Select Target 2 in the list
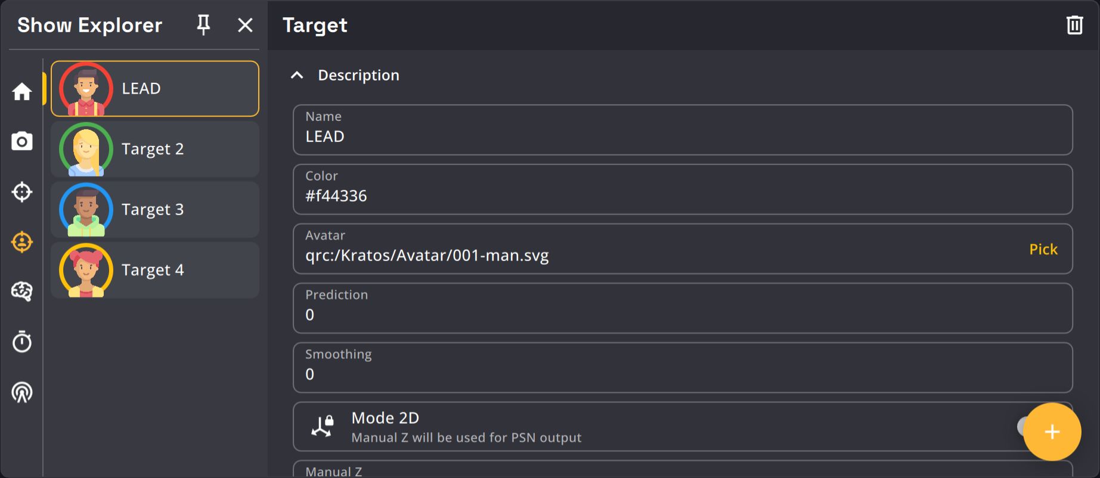Screen dimensions: 1100x478 [155, 149]
